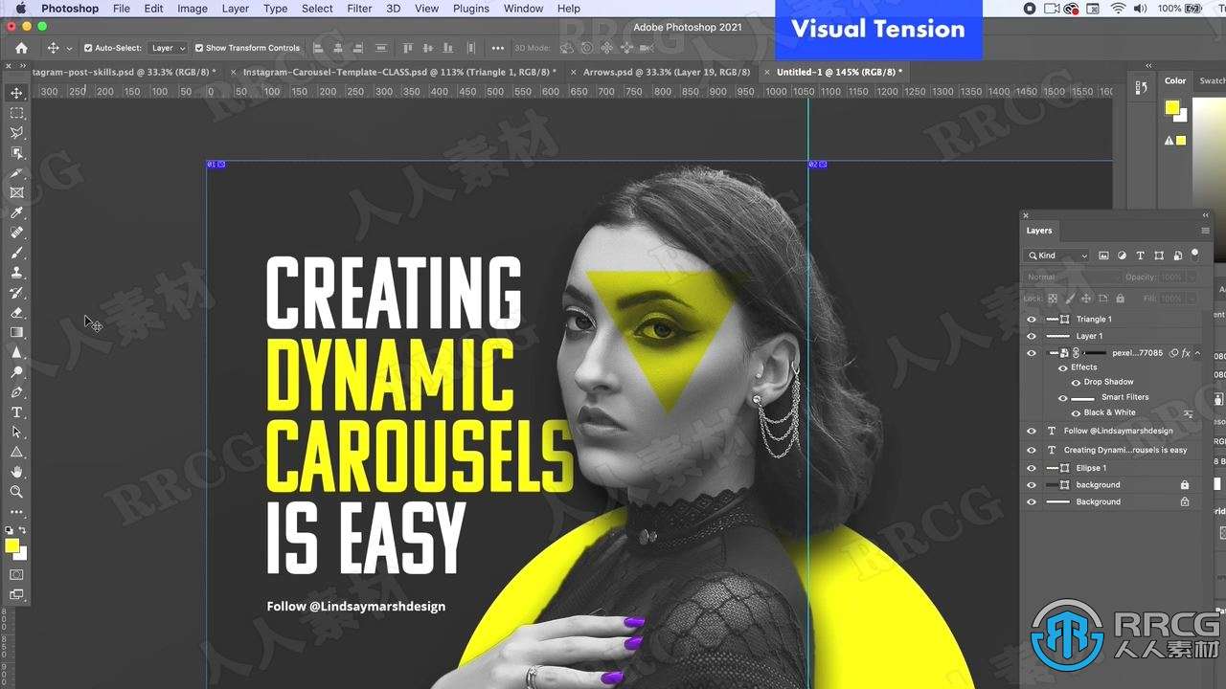Filter layers by adjustment layers icon
The height and width of the screenshot is (689, 1226).
pyautogui.click(x=1122, y=256)
